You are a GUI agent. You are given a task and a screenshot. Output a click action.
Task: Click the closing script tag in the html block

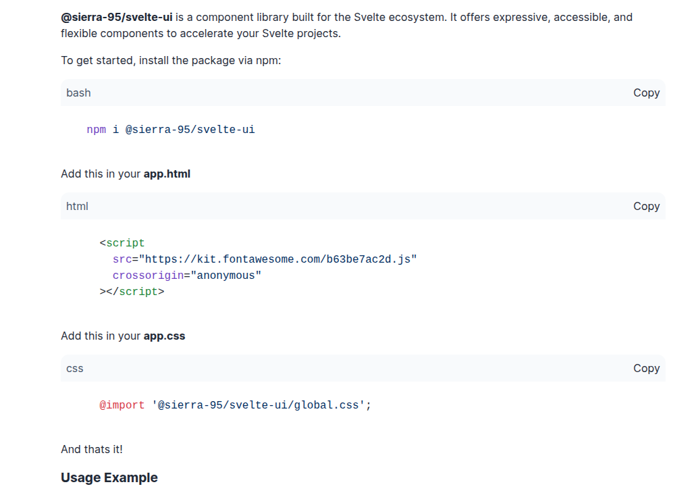(130, 291)
